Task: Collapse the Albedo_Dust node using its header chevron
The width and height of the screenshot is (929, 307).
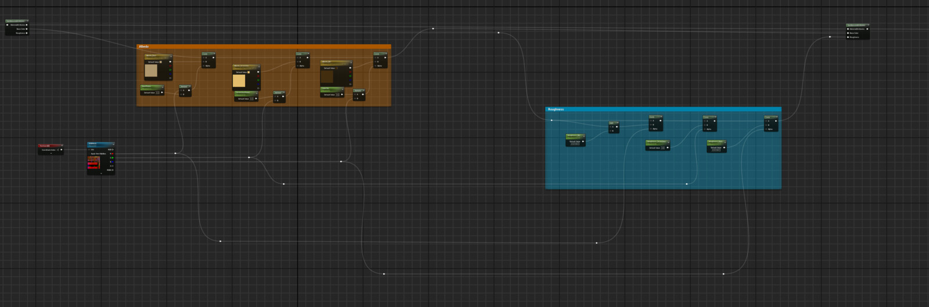Action: pos(171,57)
